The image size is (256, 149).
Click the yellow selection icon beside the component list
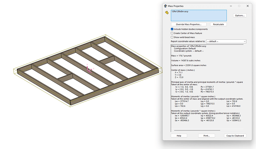(166, 13)
